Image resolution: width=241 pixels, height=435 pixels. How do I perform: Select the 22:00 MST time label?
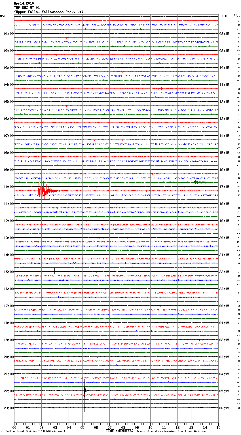pyautogui.click(x=9, y=391)
